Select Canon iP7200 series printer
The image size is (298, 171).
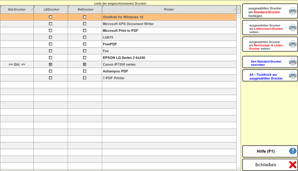118,64
